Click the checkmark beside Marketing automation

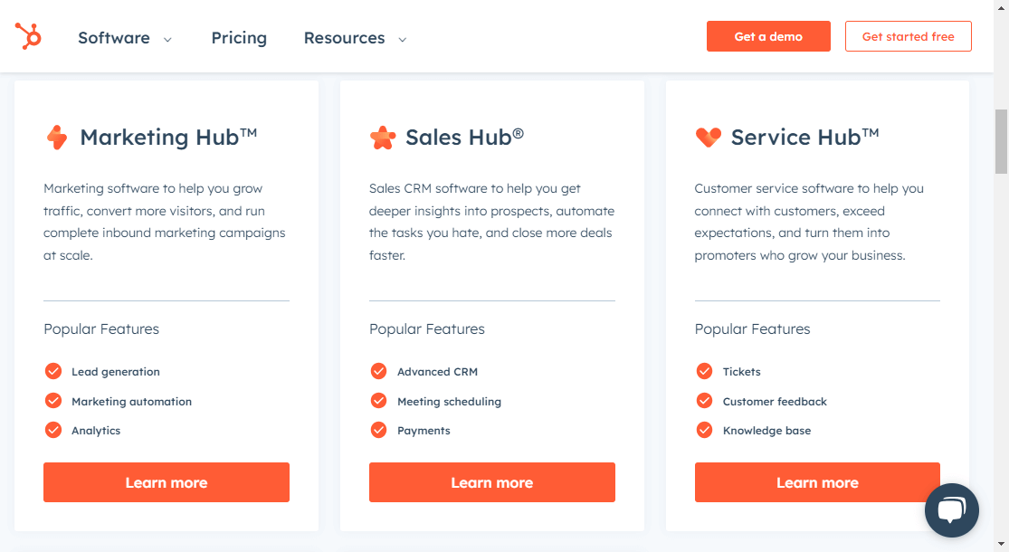(52, 401)
